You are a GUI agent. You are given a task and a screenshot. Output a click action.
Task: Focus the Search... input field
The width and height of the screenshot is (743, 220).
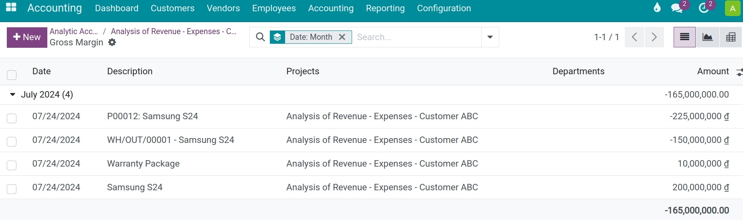point(417,37)
